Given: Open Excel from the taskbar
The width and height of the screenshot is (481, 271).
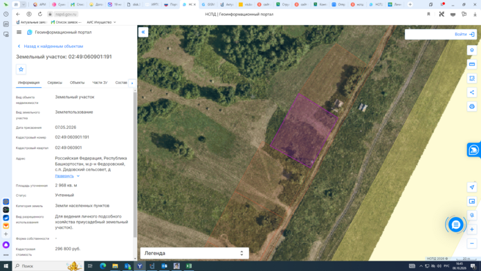Looking at the screenshot, I should pyautogui.click(x=189, y=266).
